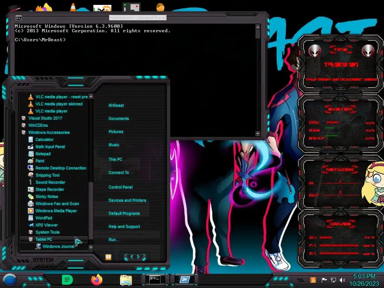Open the Snipping Tool
384x288 pixels.
[44, 175]
